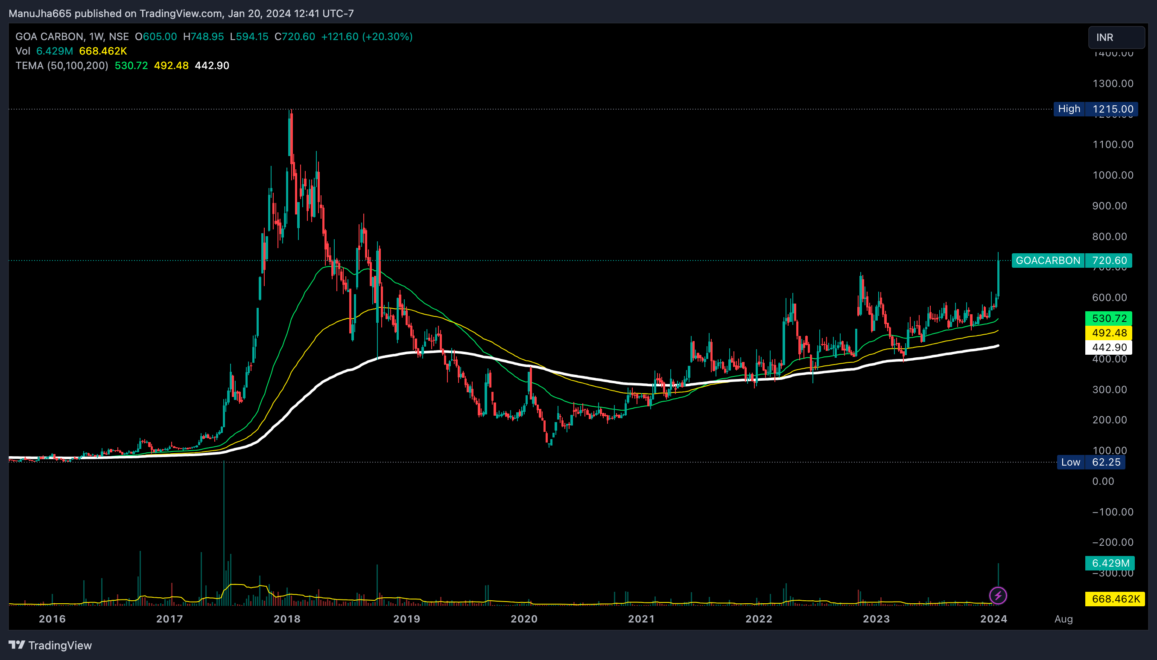Click the white 442.90 value in TEMA legend
Screen dimensions: 1157x660
[212, 66]
